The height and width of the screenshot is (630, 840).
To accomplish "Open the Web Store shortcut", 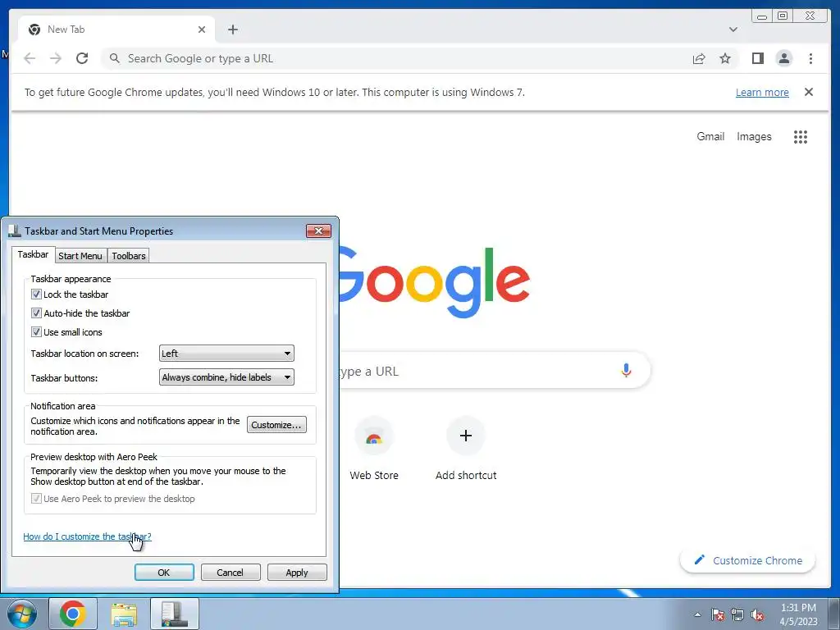I will tap(374, 449).
